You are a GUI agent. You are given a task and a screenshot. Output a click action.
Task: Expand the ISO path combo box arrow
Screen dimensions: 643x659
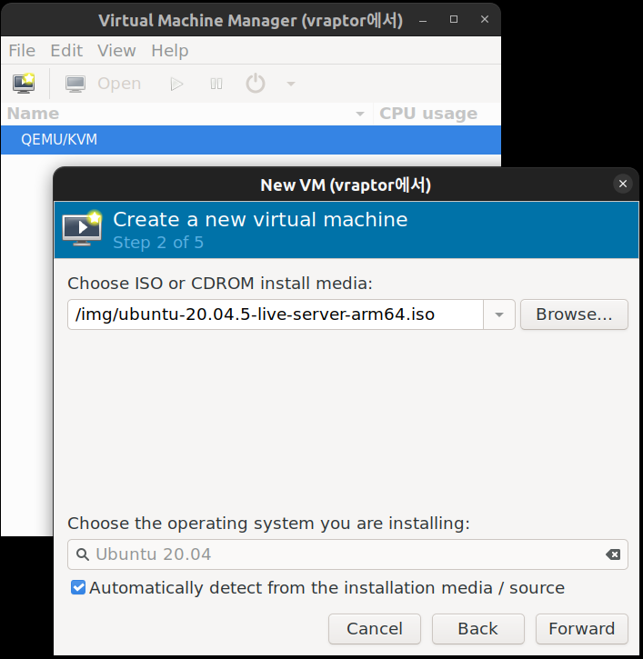pyautogui.click(x=499, y=315)
